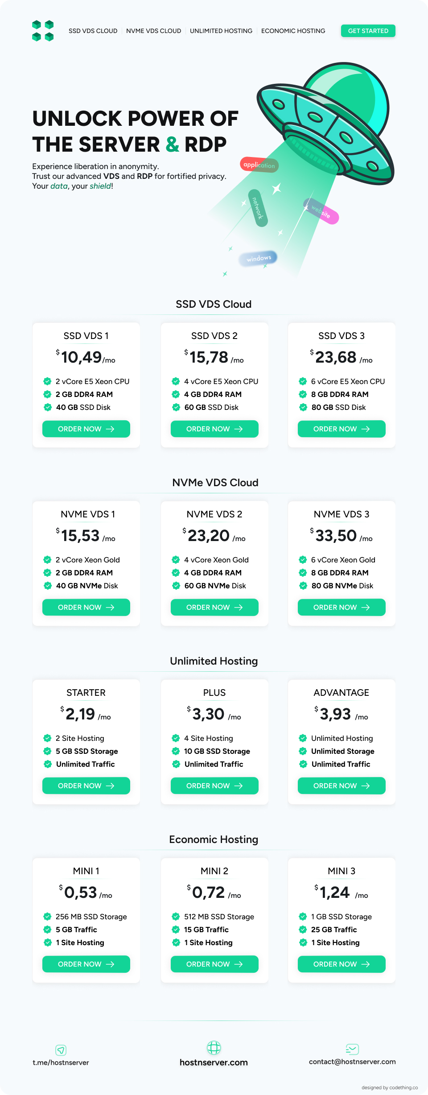Click the blue 'windows' tag
Image resolution: width=428 pixels, height=1095 pixels.
pos(259,258)
